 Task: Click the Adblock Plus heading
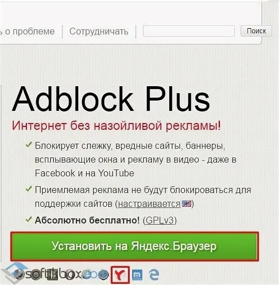pos(111,99)
